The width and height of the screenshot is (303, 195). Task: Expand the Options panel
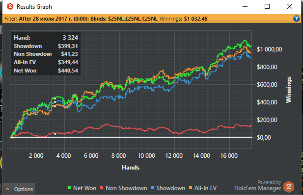pyautogui.click(x=19, y=189)
